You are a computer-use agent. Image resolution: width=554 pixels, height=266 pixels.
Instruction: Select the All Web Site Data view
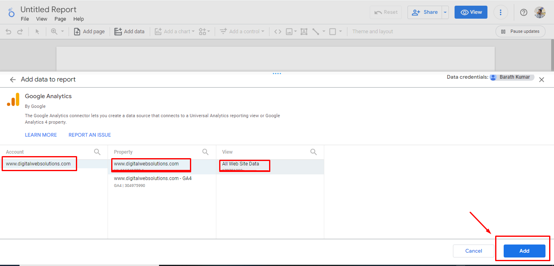click(270, 167)
